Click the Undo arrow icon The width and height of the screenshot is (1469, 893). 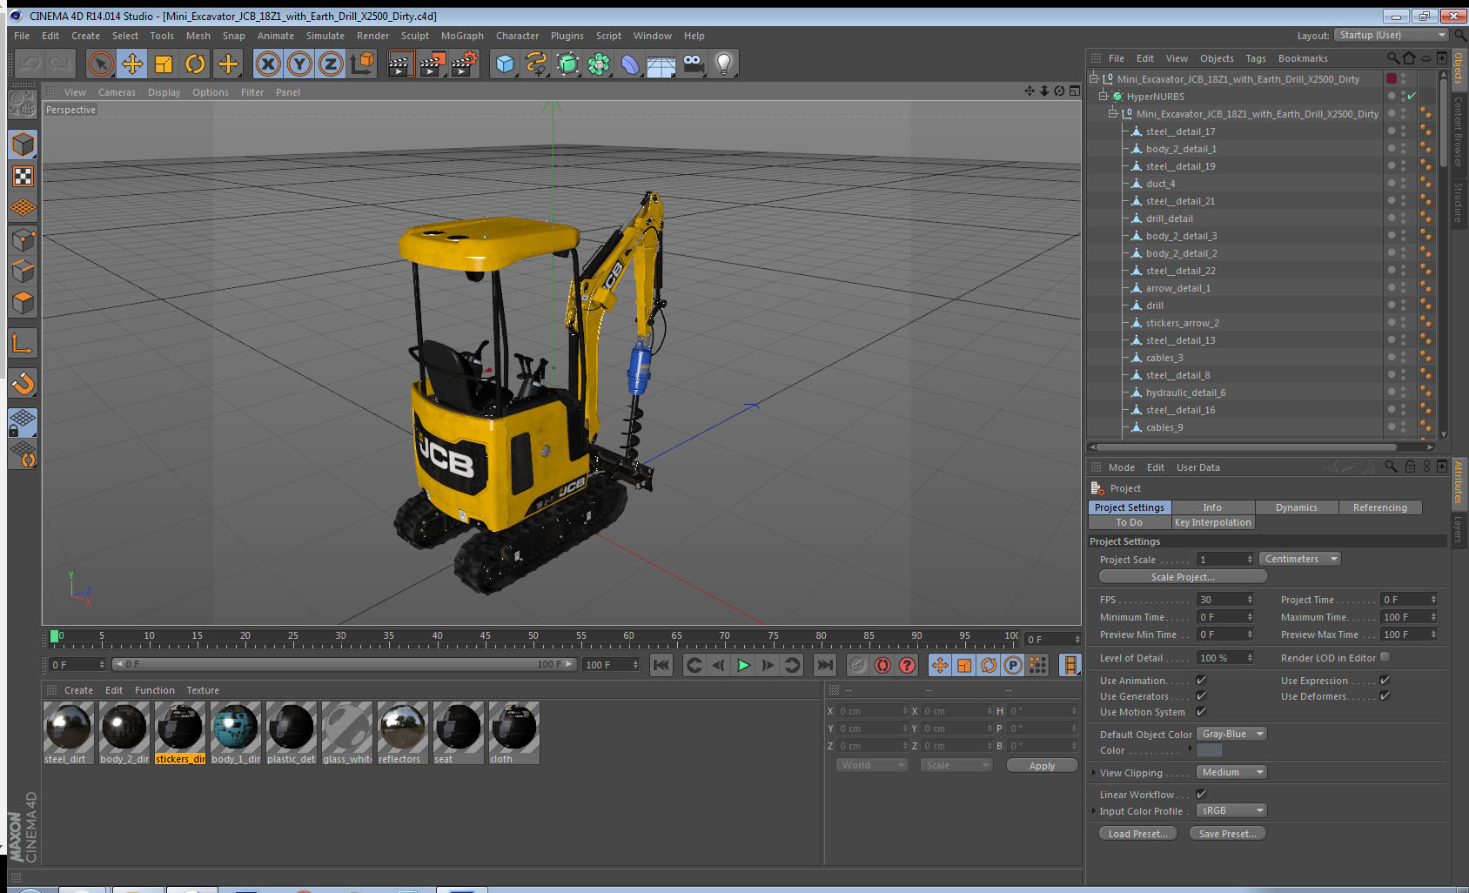coord(30,64)
